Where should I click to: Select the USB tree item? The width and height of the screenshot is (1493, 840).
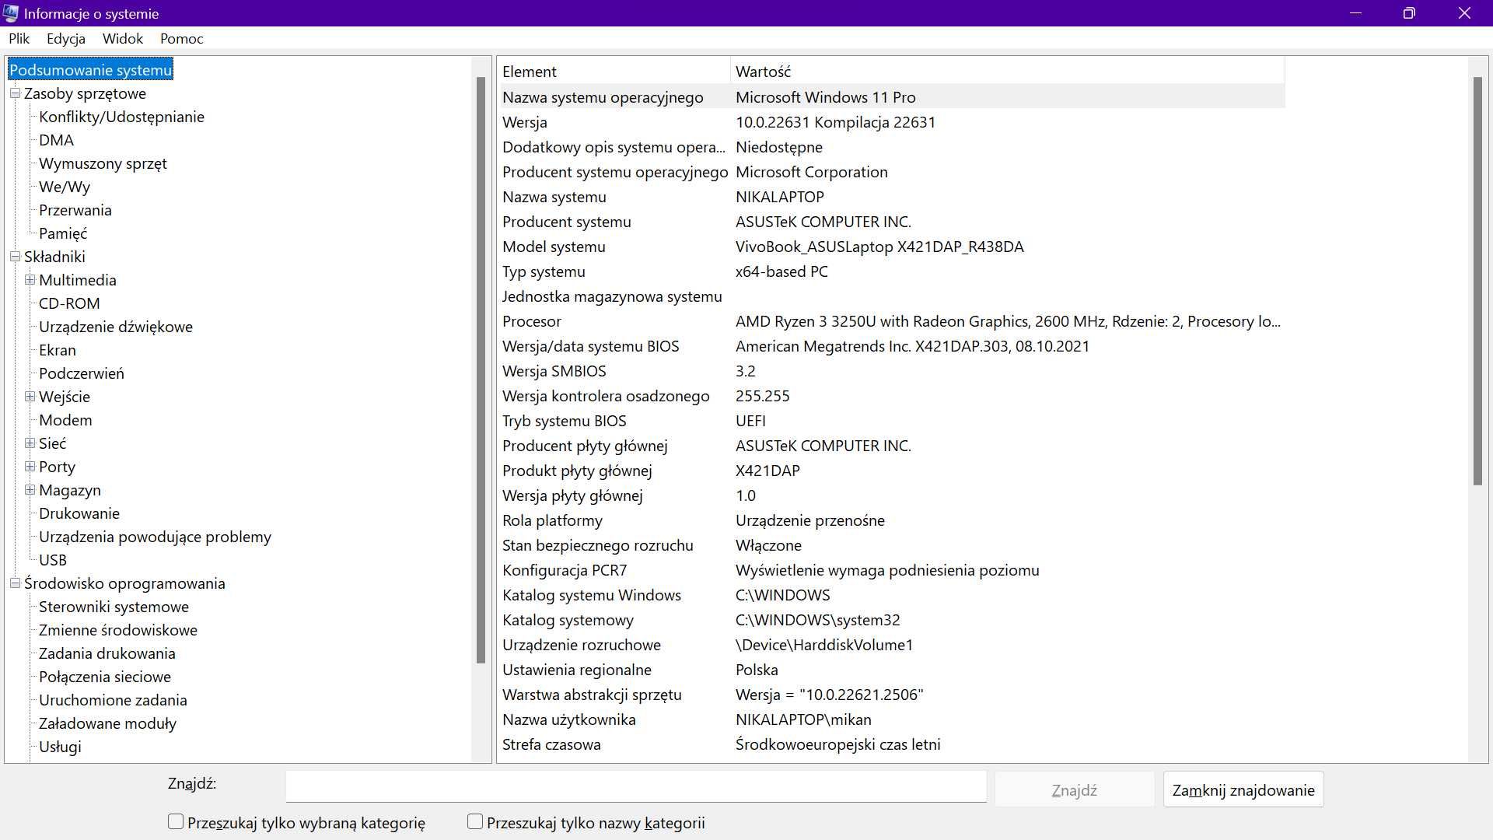[53, 560]
